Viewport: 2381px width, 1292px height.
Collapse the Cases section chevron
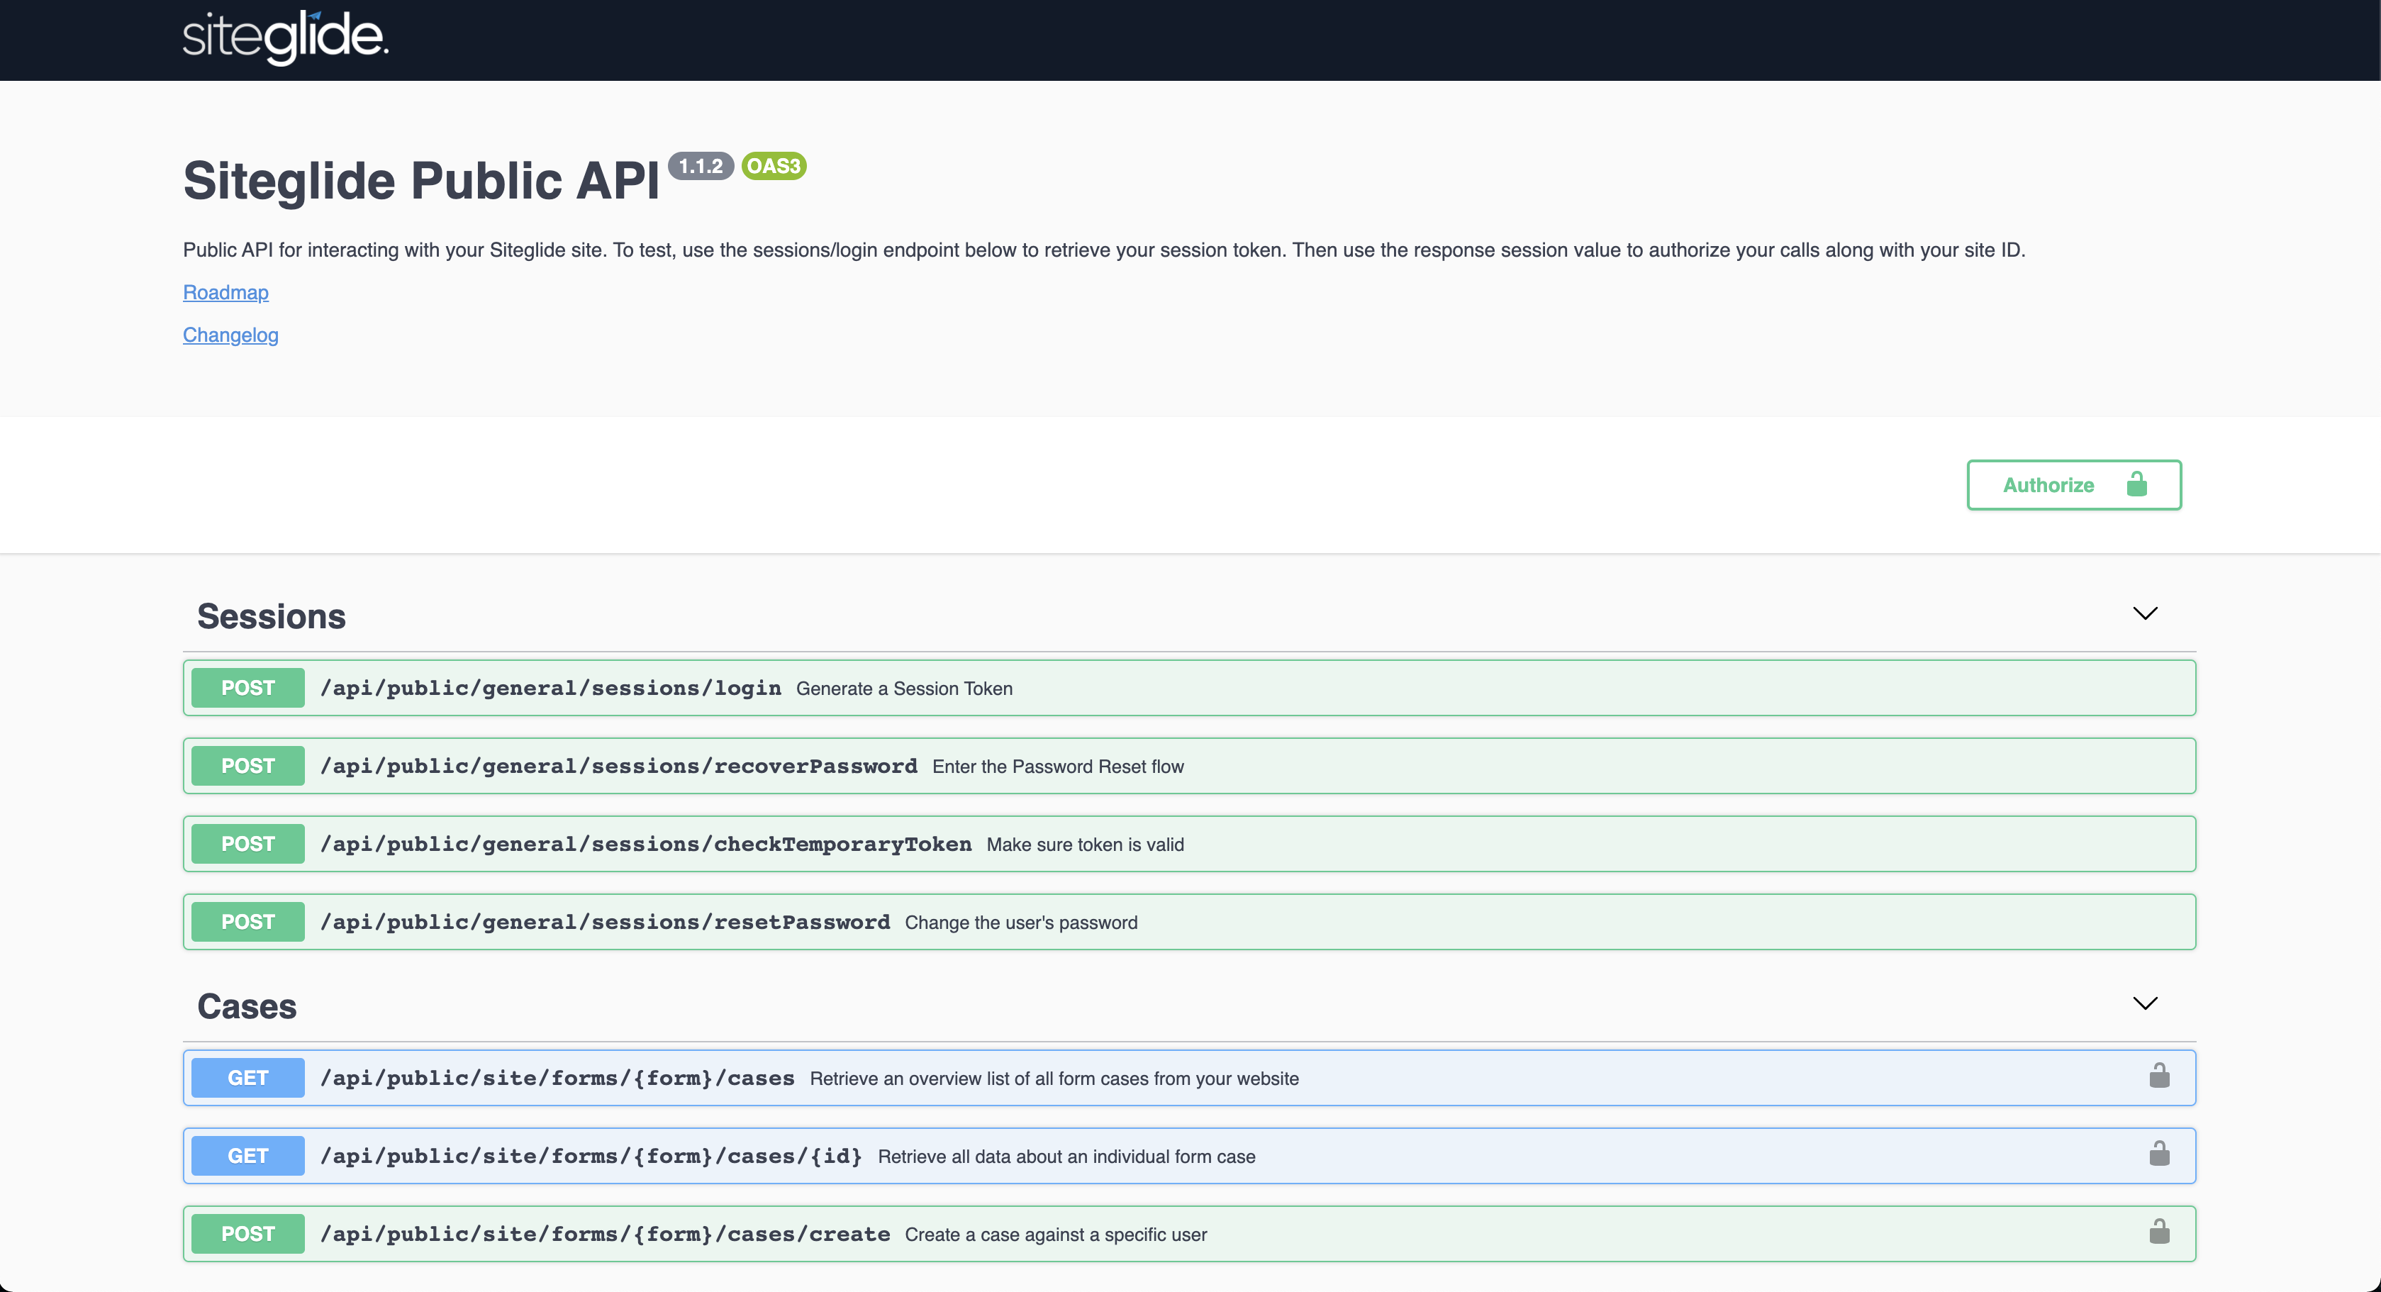(2146, 1003)
